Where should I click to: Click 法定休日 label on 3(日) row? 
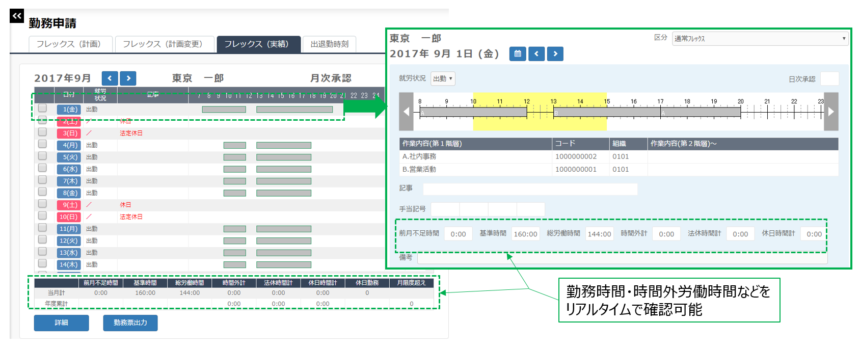click(x=131, y=133)
